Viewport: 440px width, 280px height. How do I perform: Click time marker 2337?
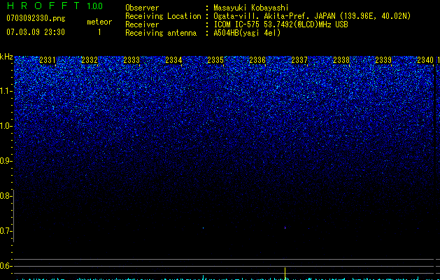[x=299, y=60]
